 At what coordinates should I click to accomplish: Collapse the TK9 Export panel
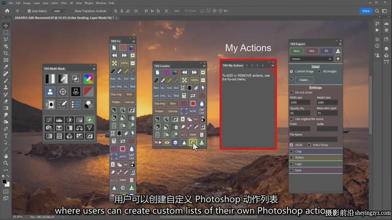[x=337, y=41]
